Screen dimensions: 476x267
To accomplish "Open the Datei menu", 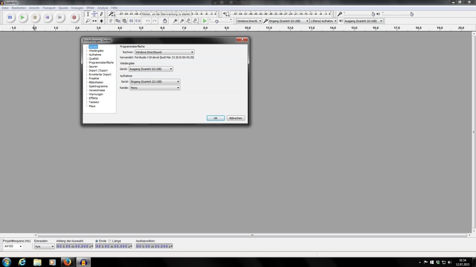I will pyautogui.click(x=5, y=8).
